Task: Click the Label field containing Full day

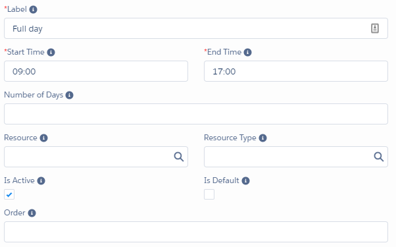Action: tap(196, 28)
